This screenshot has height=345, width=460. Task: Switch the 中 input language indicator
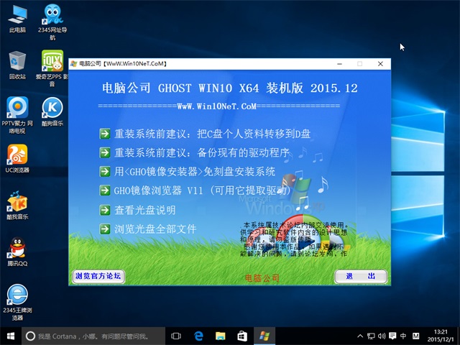click(403, 336)
